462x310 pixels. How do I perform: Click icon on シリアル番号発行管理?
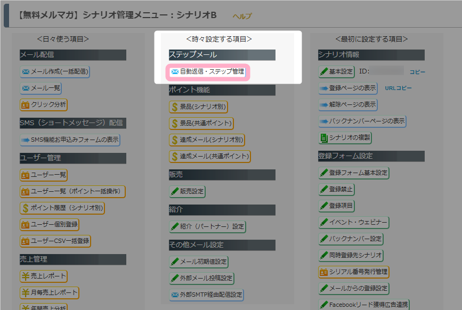[x=324, y=272]
